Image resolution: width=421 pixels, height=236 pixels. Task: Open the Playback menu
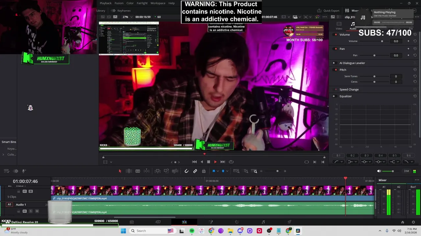[x=106, y=3]
